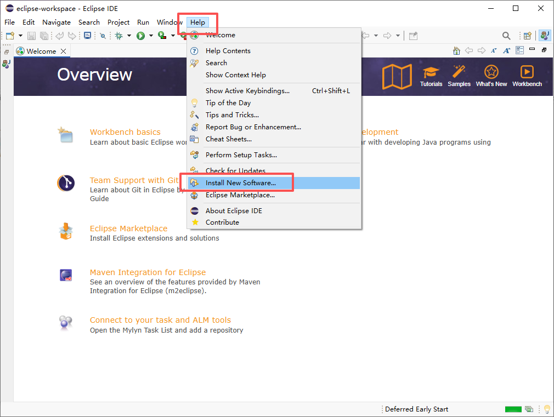Click the Welcome Home house icon

[456, 51]
